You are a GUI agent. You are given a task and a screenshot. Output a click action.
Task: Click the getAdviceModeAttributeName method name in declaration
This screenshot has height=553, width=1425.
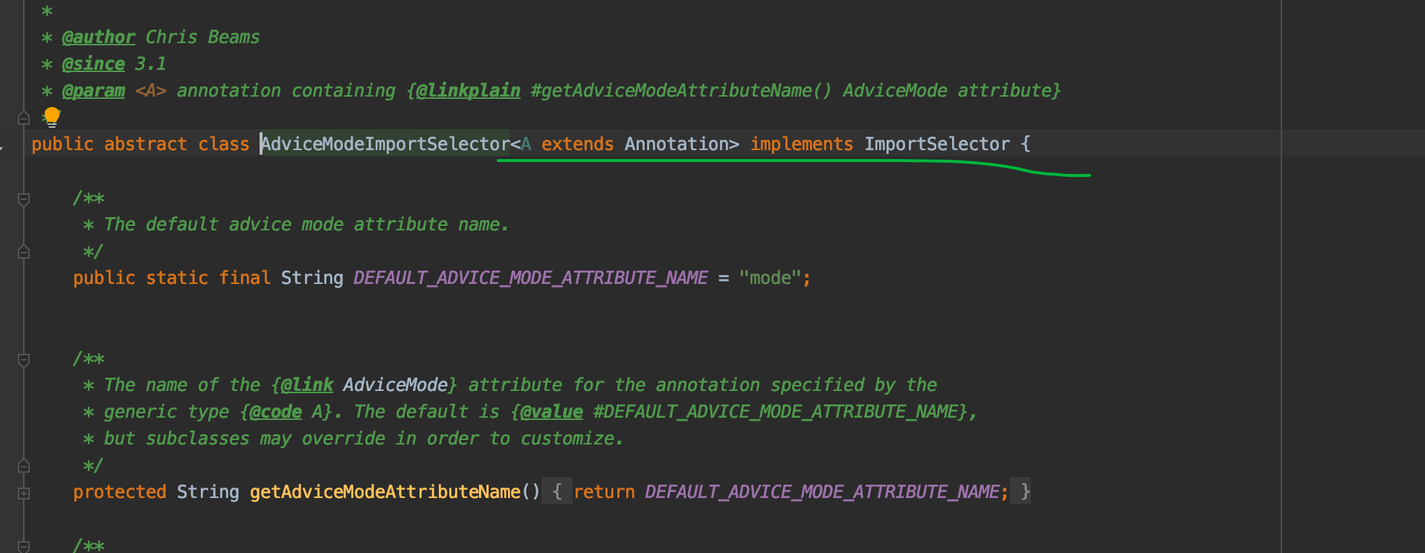pos(385,492)
